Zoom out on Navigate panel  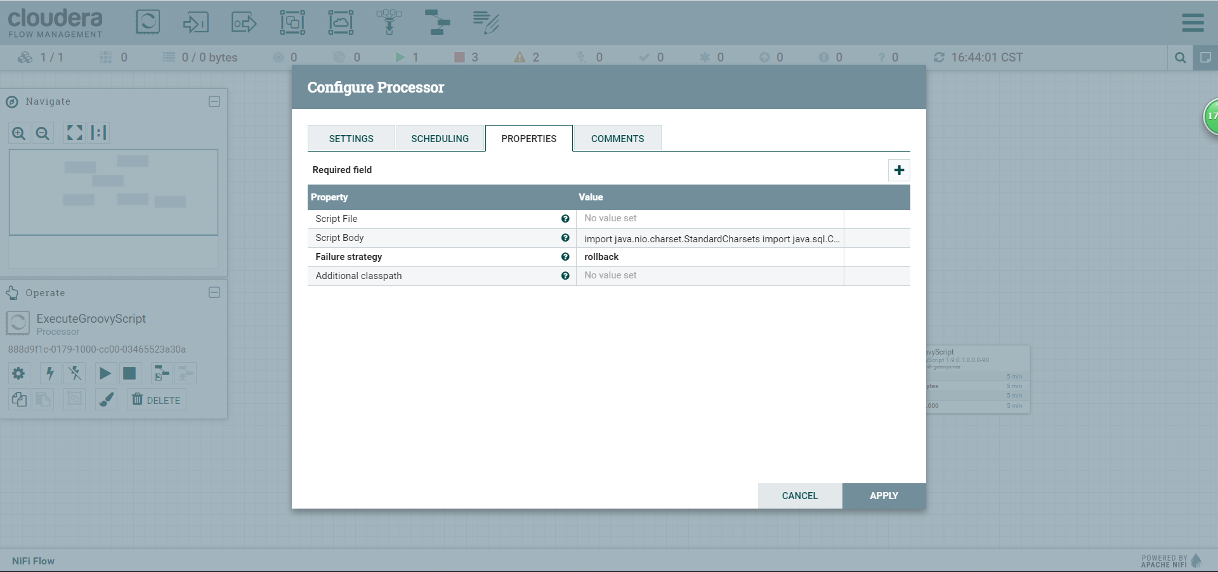43,133
